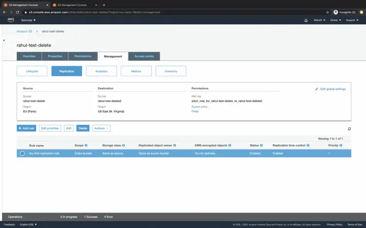The height and width of the screenshot is (228, 366).
Task: Show info icon for Status column
Action: (262, 145)
